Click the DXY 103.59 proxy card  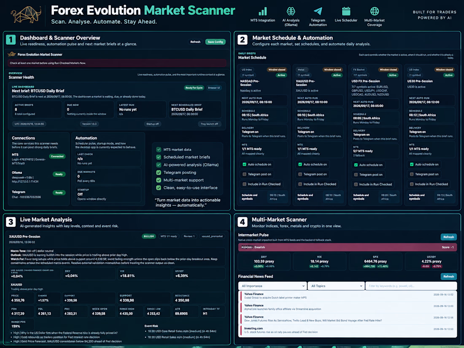264,262
